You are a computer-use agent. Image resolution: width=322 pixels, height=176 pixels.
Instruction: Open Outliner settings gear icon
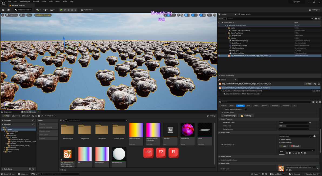(x=319, y=19)
